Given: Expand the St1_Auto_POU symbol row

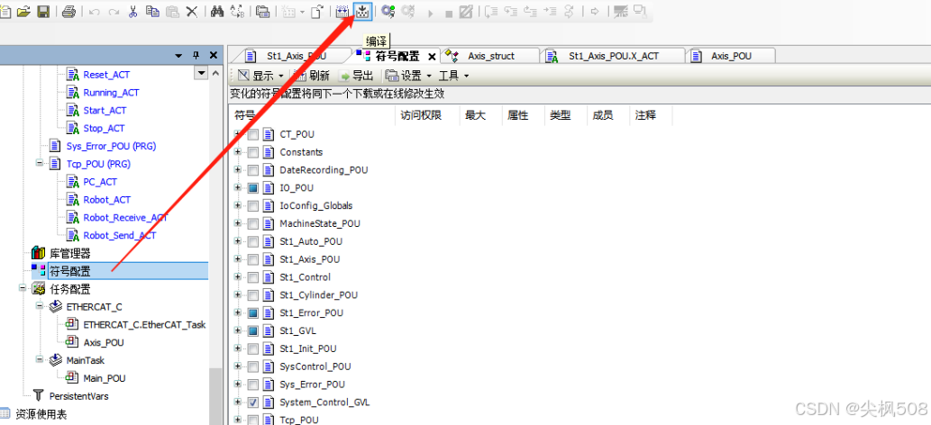Looking at the screenshot, I should pyautogui.click(x=238, y=241).
